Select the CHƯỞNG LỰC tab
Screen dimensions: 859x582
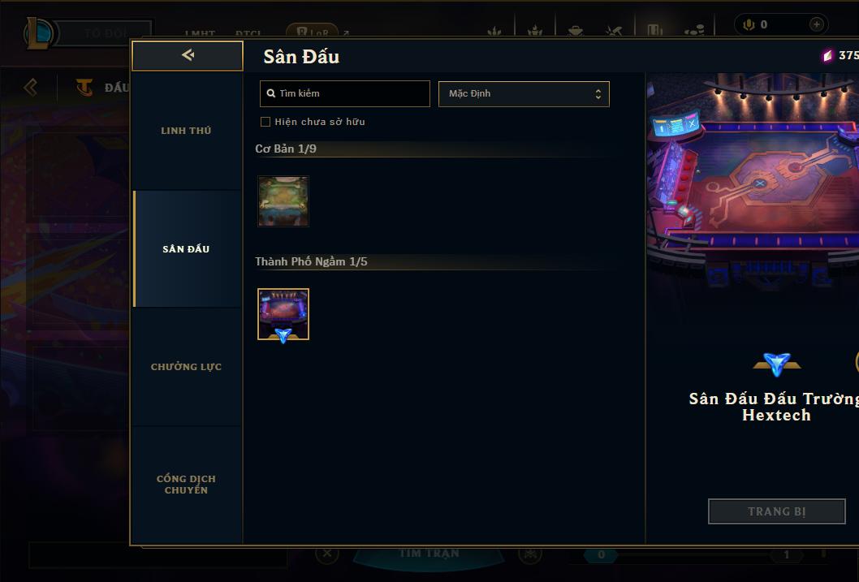pyautogui.click(x=186, y=367)
